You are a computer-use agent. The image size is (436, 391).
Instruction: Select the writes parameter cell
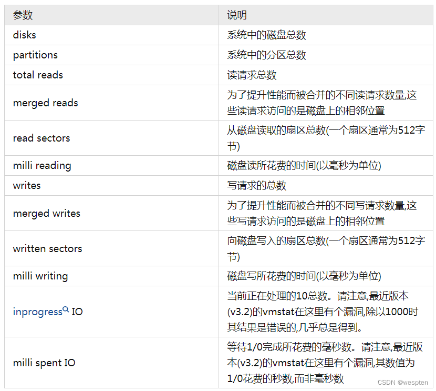pos(111,186)
